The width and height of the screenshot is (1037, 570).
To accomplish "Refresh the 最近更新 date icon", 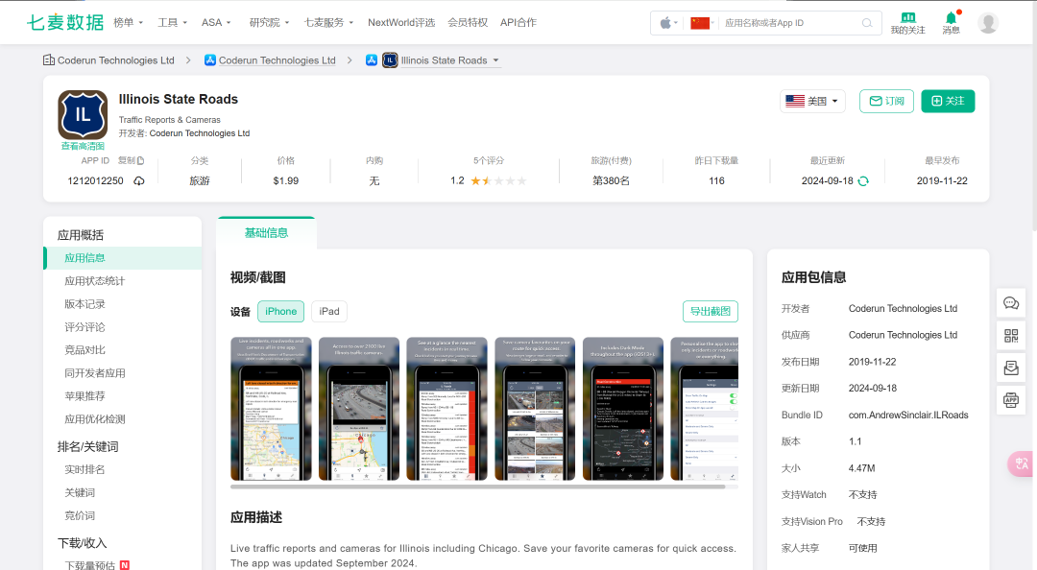I will click(x=863, y=181).
